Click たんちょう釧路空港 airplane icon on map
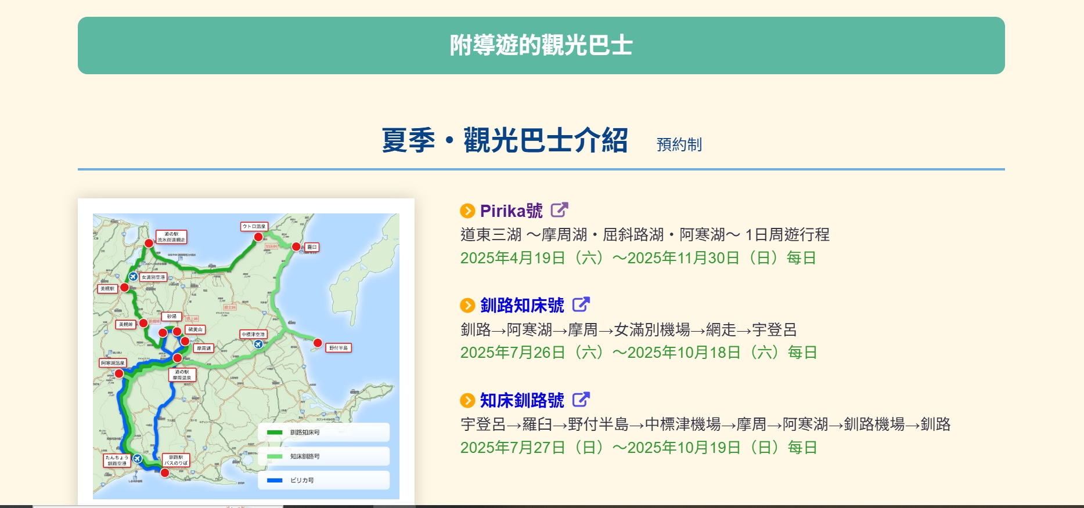 [x=138, y=459]
